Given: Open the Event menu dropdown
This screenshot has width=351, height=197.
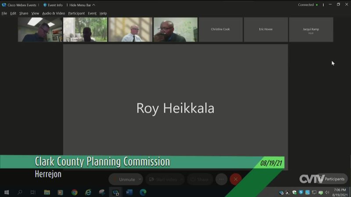Looking at the screenshot, I should click(x=92, y=14).
